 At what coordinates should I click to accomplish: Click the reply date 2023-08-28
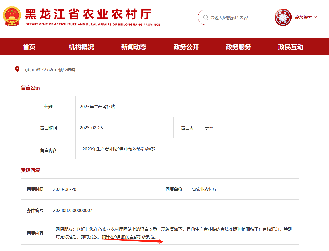coord(65,189)
